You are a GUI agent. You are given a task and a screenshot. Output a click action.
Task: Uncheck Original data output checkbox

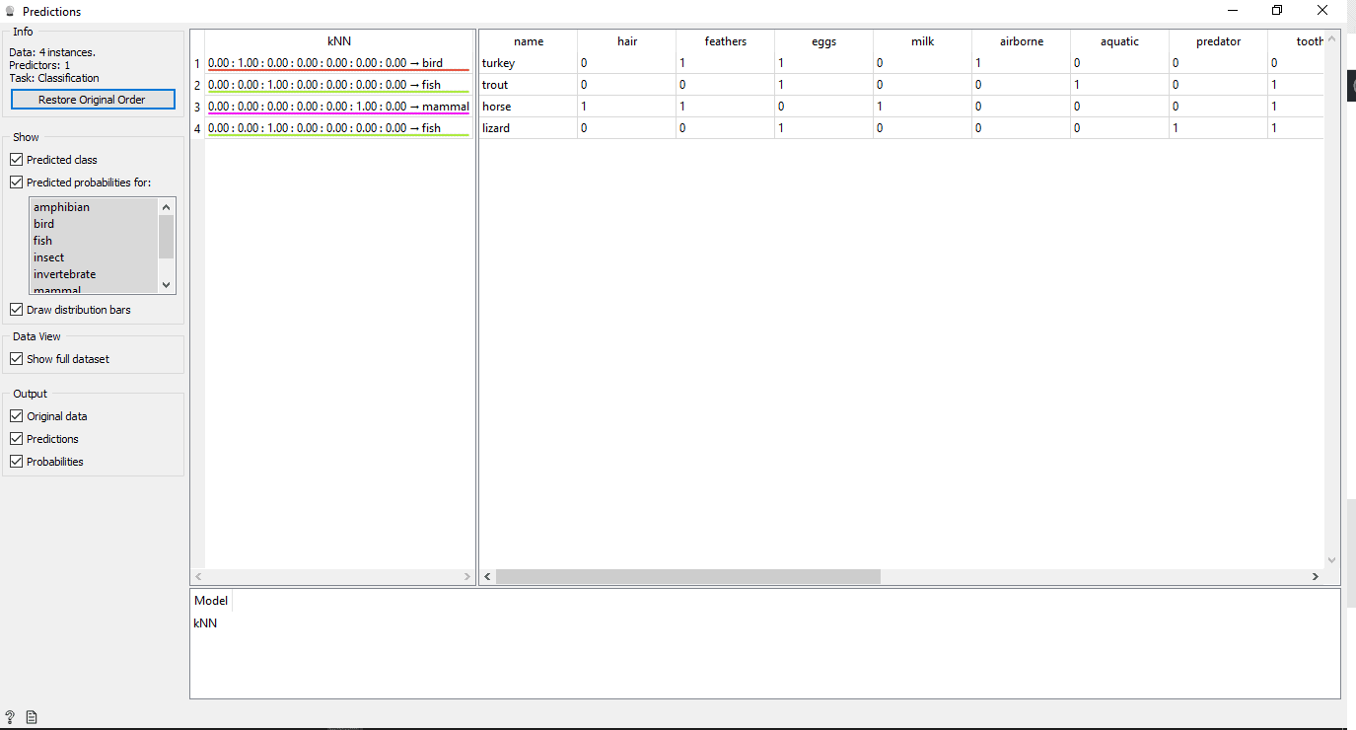pyautogui.click(x=17, y=416)
